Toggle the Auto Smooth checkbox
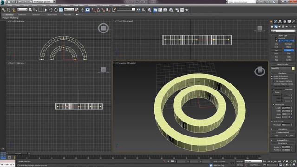Screen dimensions: 297x167 pos(272,122)
